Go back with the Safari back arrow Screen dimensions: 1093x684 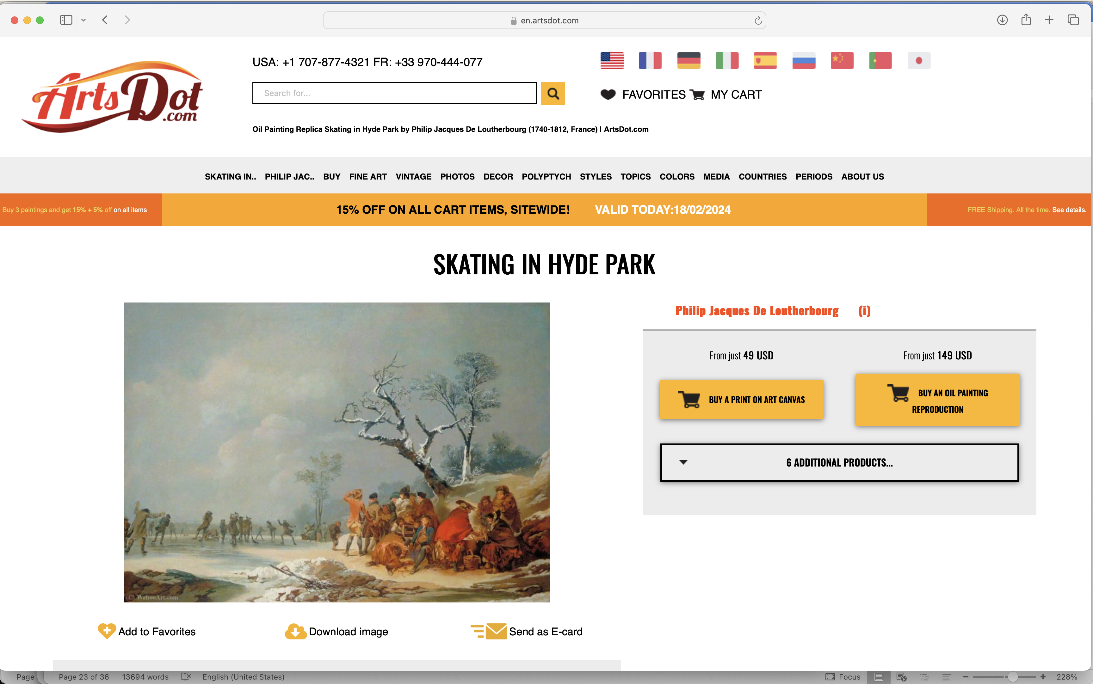[x=105, y=20]
